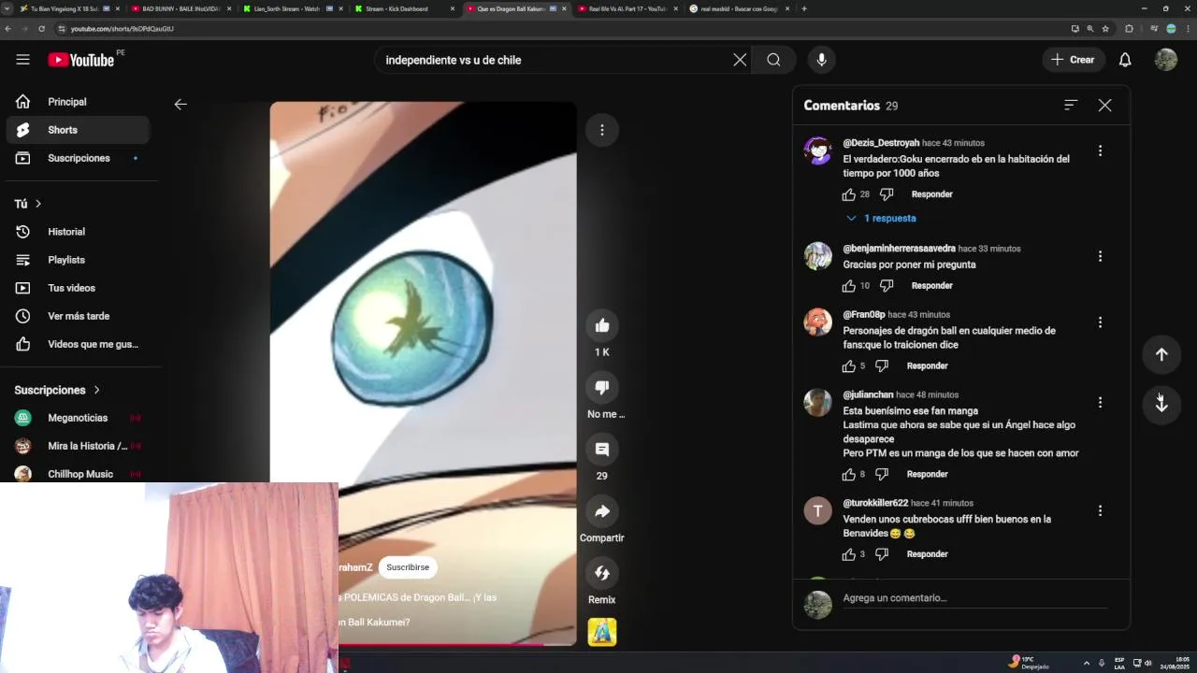Open the account avatar menu
This screenshot has height=673, width=1197.
(x=1165, y=60)
